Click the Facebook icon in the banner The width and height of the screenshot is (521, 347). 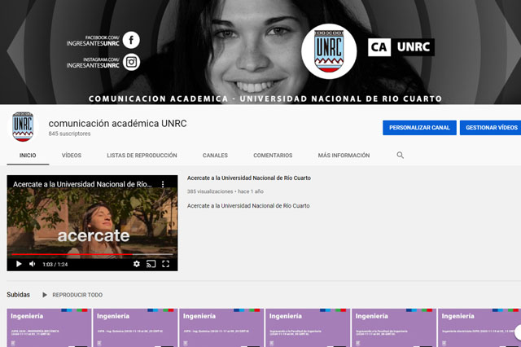tap(131, 40)
